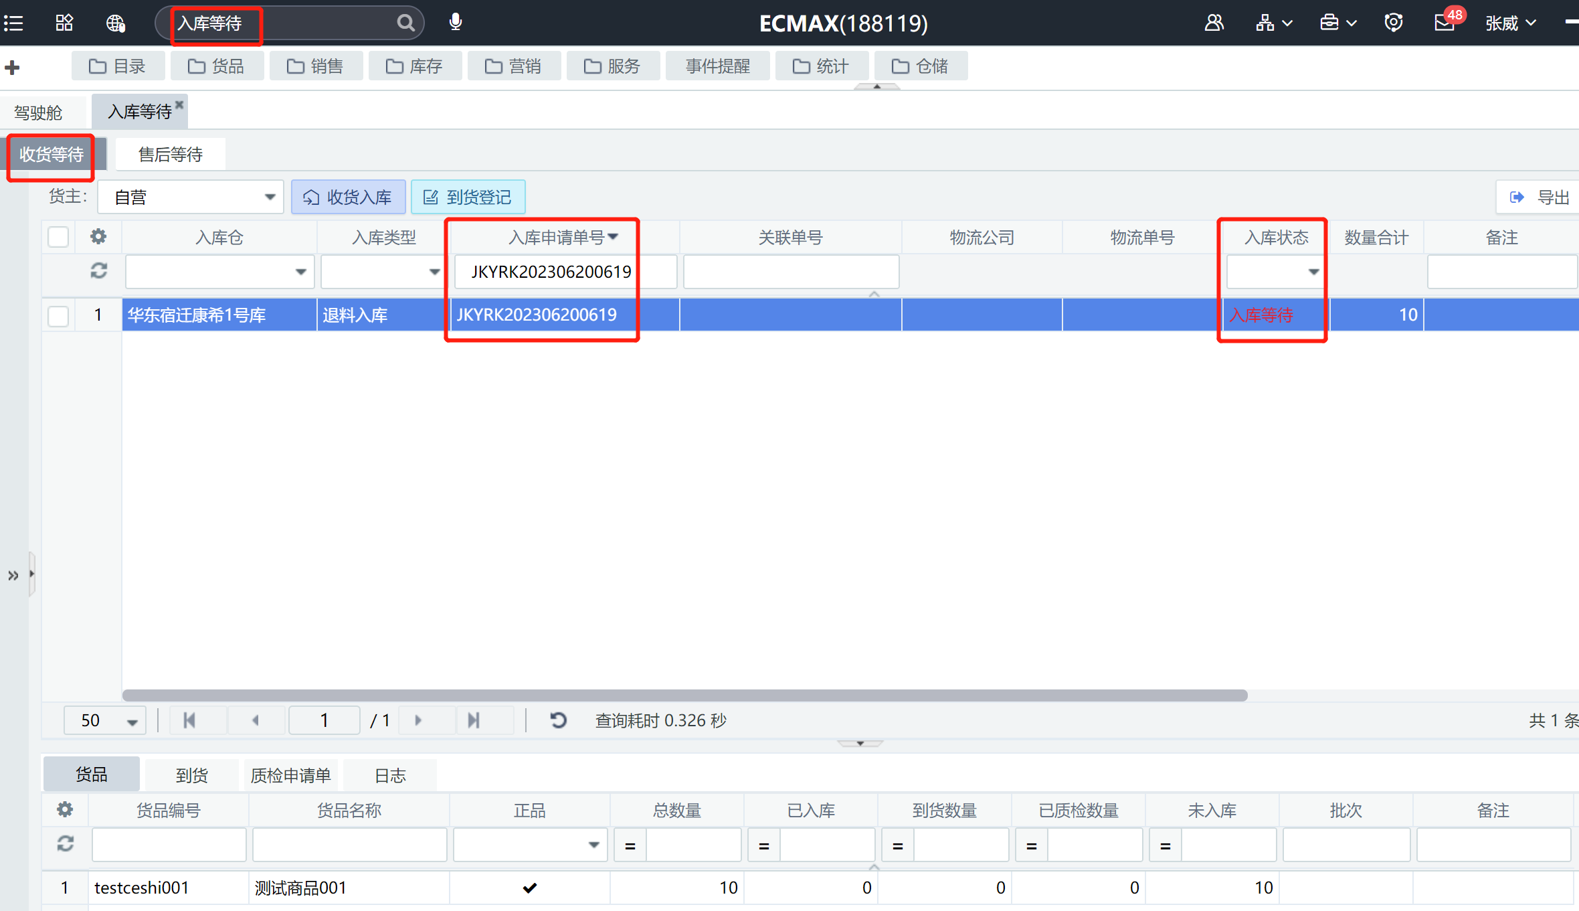Tick the row 1 checkbox
The height and width of the screenshot is (911, 1579).
(58, 315)
